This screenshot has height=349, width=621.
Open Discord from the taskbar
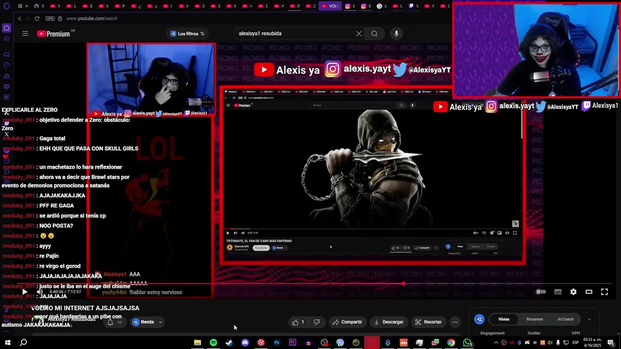(245, 343)
